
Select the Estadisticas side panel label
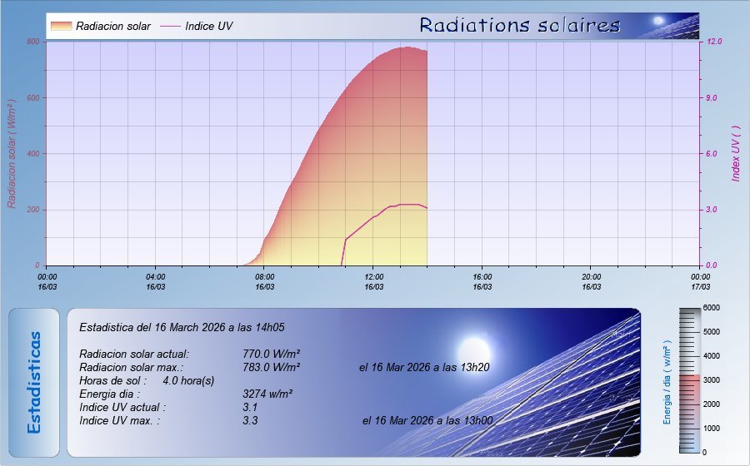(34, 382)
